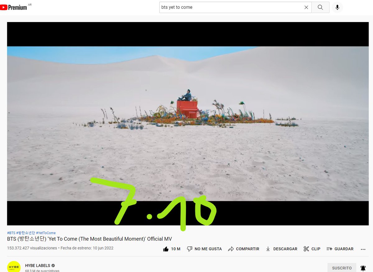This screenshot has height=272, width=373.
Task: Open notification bell settings for HYBE LABELS
Action: 363,268
